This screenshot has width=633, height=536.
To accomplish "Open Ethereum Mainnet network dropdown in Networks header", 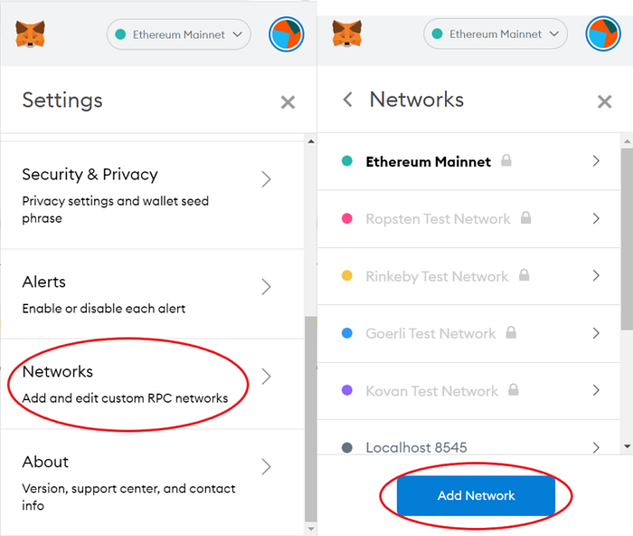I will click(496, 34).
